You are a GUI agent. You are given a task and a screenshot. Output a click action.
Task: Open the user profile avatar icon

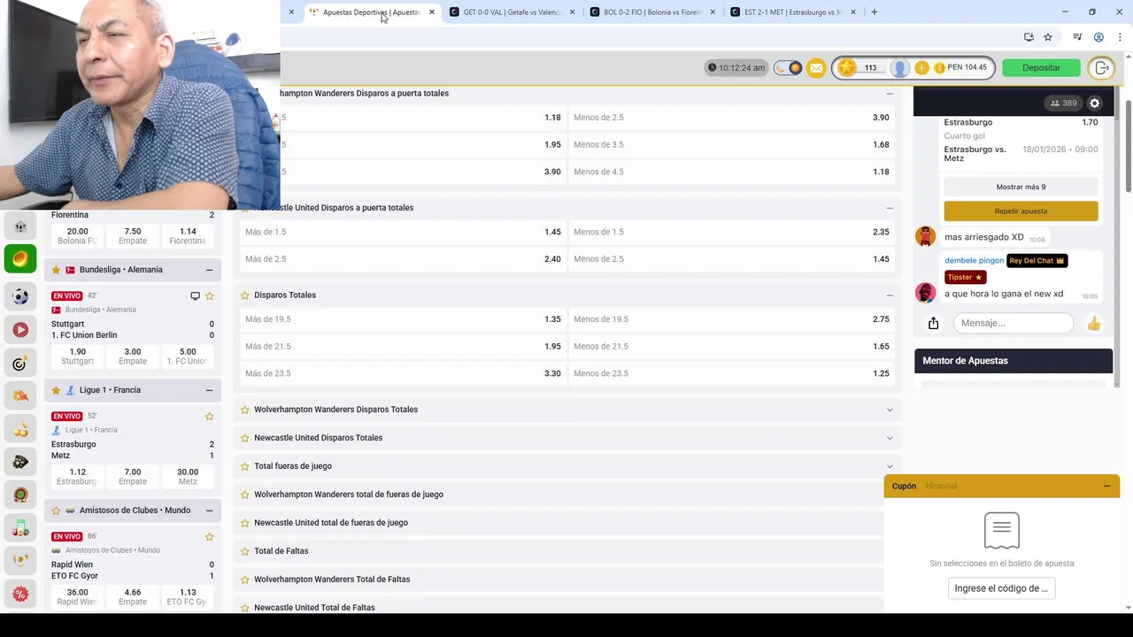[899, 68]
